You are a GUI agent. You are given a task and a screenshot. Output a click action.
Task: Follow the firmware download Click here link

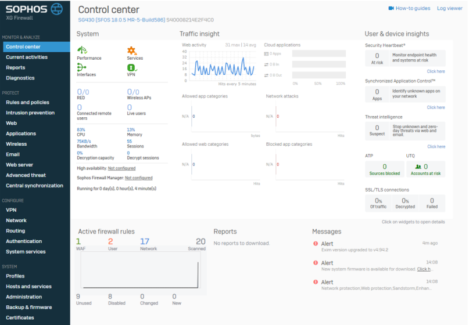[425, 269]
